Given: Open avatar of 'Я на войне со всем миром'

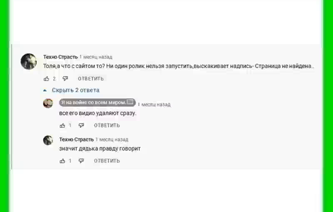Looking at the screenshot, I should pos(48,104).
